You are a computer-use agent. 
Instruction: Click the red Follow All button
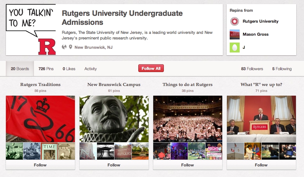151,68
